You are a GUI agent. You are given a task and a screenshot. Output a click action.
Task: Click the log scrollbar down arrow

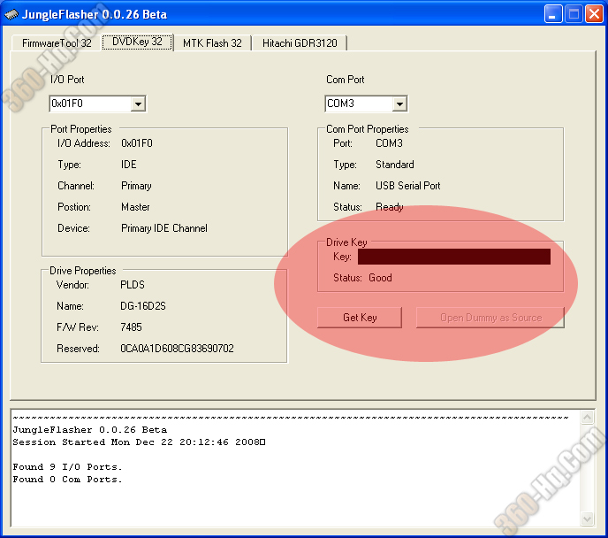point(587,519)
